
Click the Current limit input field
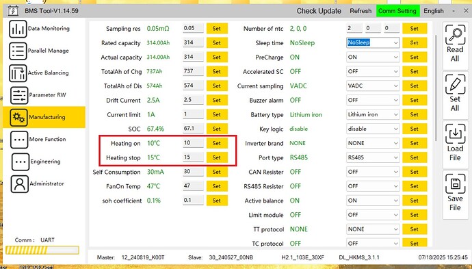point(193,114)
